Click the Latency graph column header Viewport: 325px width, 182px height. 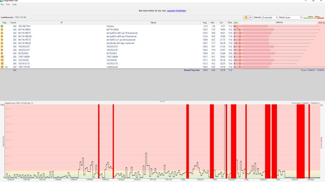[279, 22]
